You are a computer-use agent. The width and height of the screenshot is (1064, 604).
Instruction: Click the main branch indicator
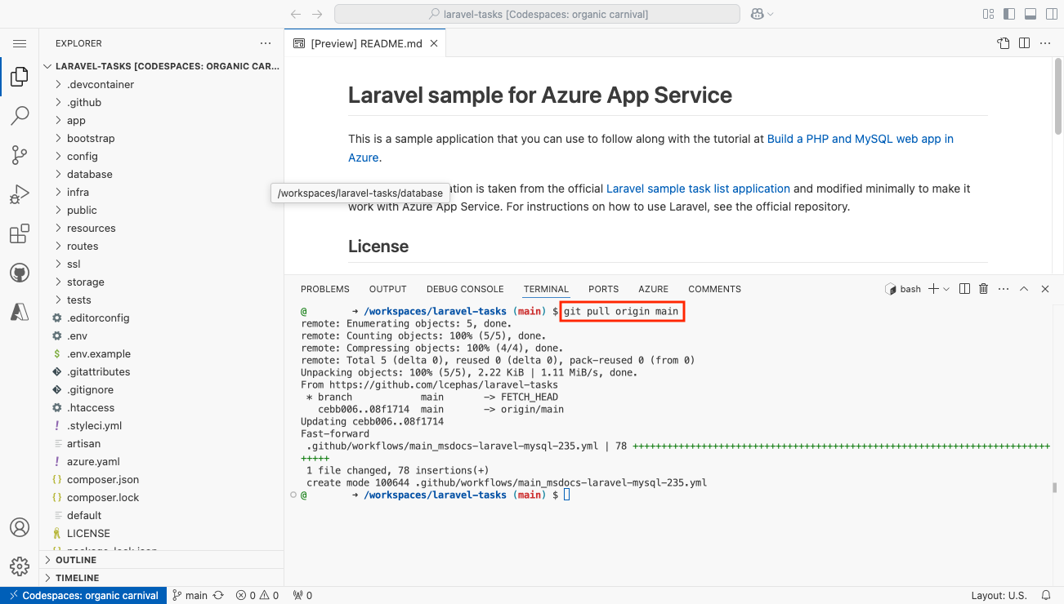(x=192, y=595)
